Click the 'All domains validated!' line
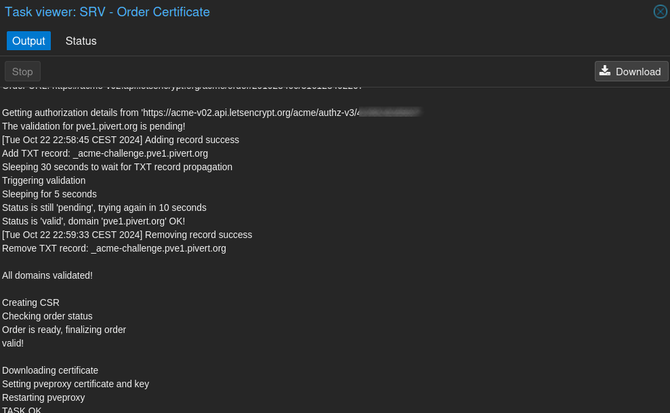Viewport: 670px width, 413px height. coord(47,275)
